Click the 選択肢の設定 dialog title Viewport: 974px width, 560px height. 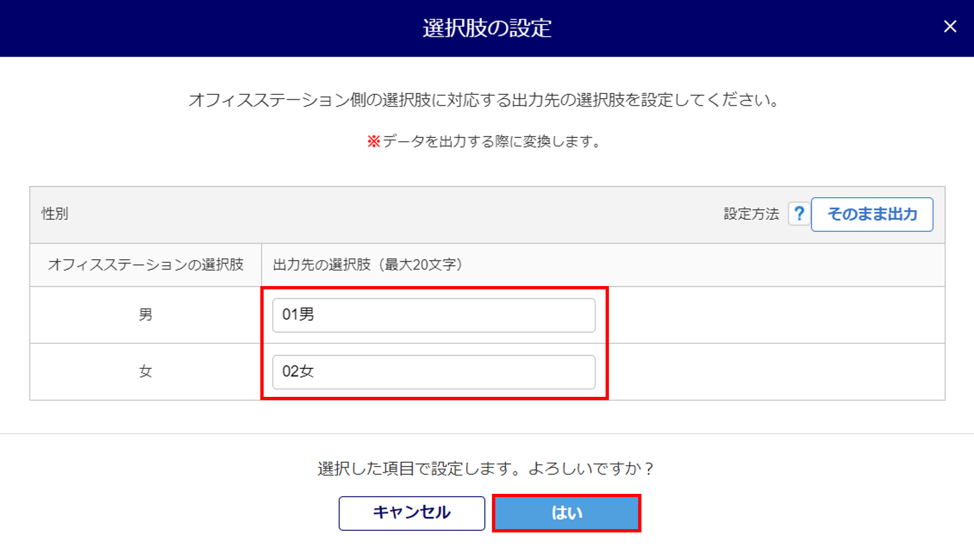(x=487, y=28)
